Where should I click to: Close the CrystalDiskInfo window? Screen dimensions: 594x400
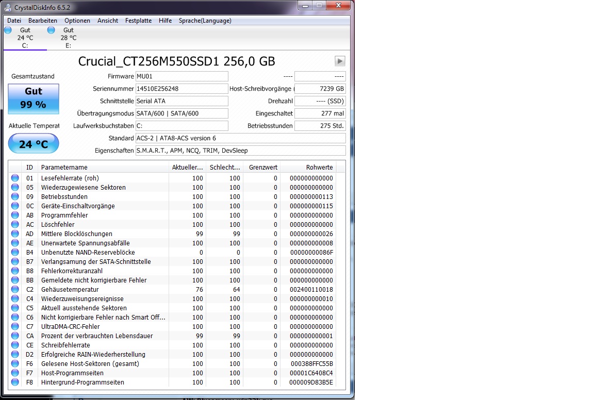tap(338, 6)
